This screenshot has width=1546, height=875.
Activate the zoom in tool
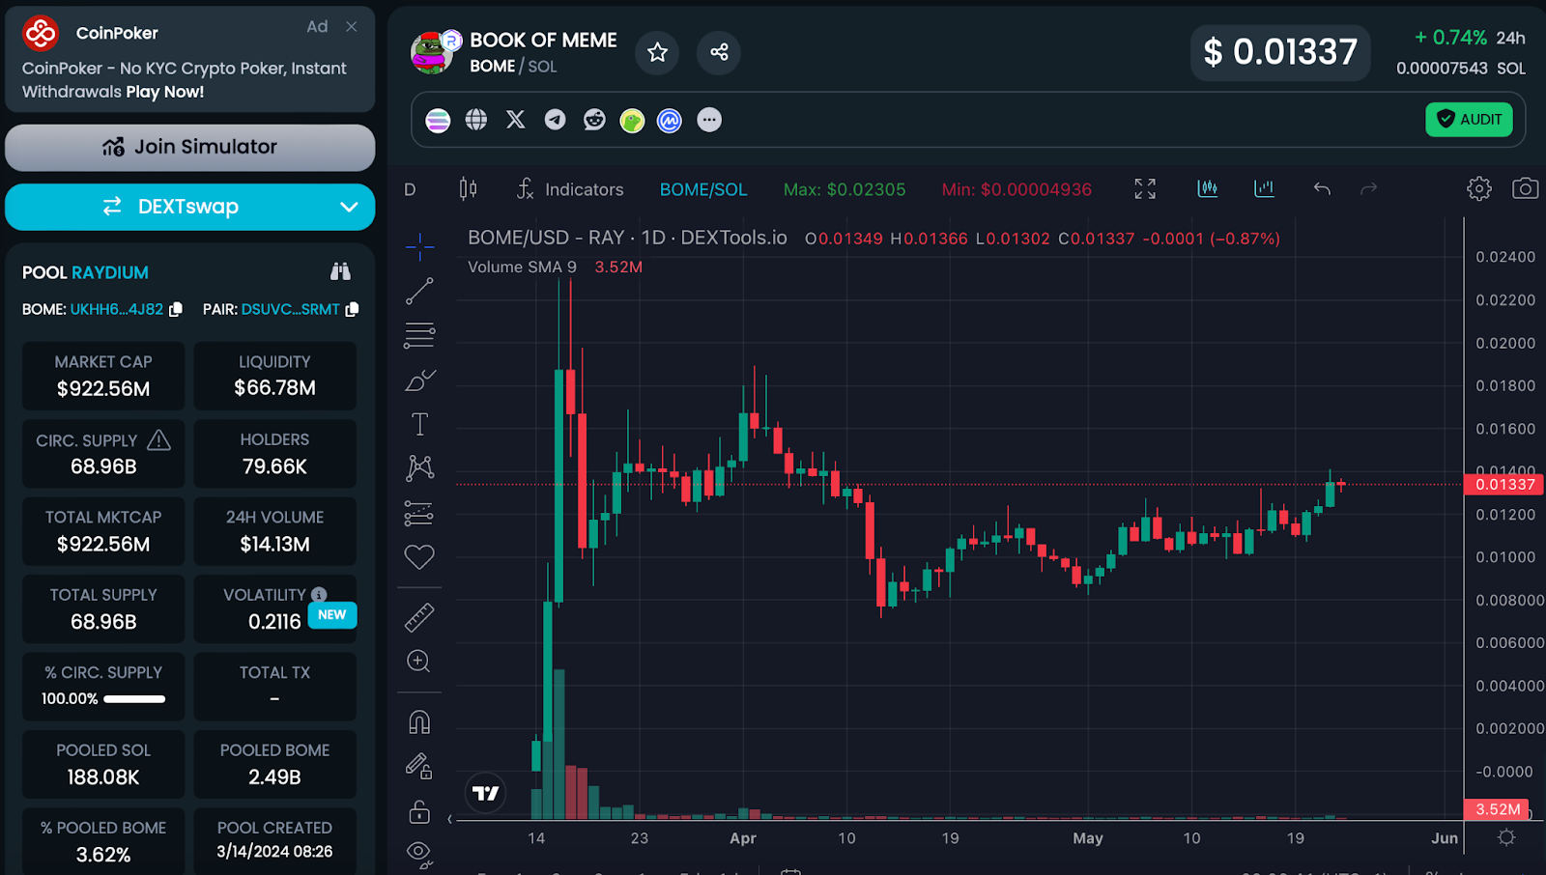coord(419,662)
